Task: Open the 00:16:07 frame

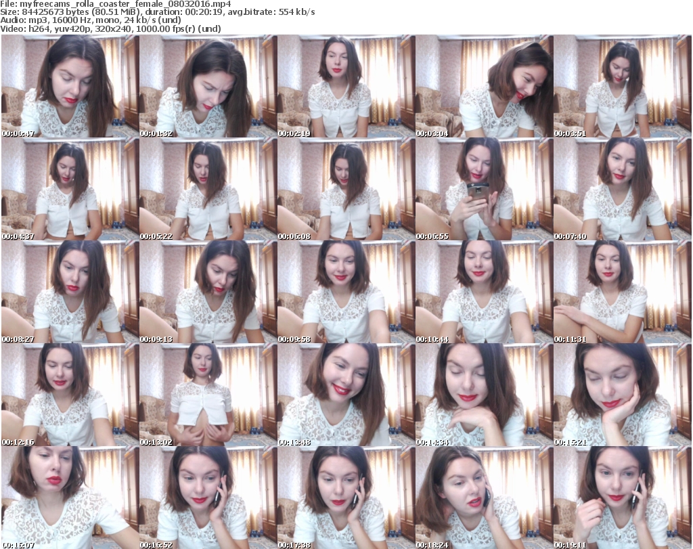Action: (x=70, y=498)
